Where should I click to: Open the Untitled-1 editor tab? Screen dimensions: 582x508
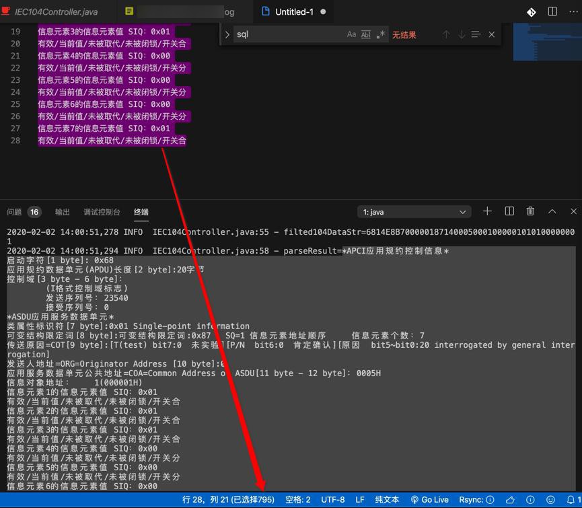click(x=294, y=12)
